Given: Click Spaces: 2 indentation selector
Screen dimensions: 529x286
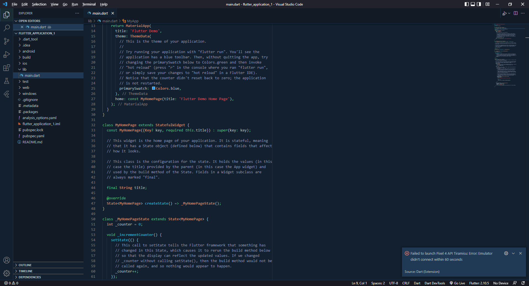Looking at the screenshot, I should pos(378,283).
